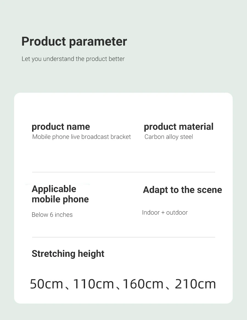The image size is (247, 320).
Task: Select "Mobile phone live broadcast bracket" text
Action: [x=82, y=137]
